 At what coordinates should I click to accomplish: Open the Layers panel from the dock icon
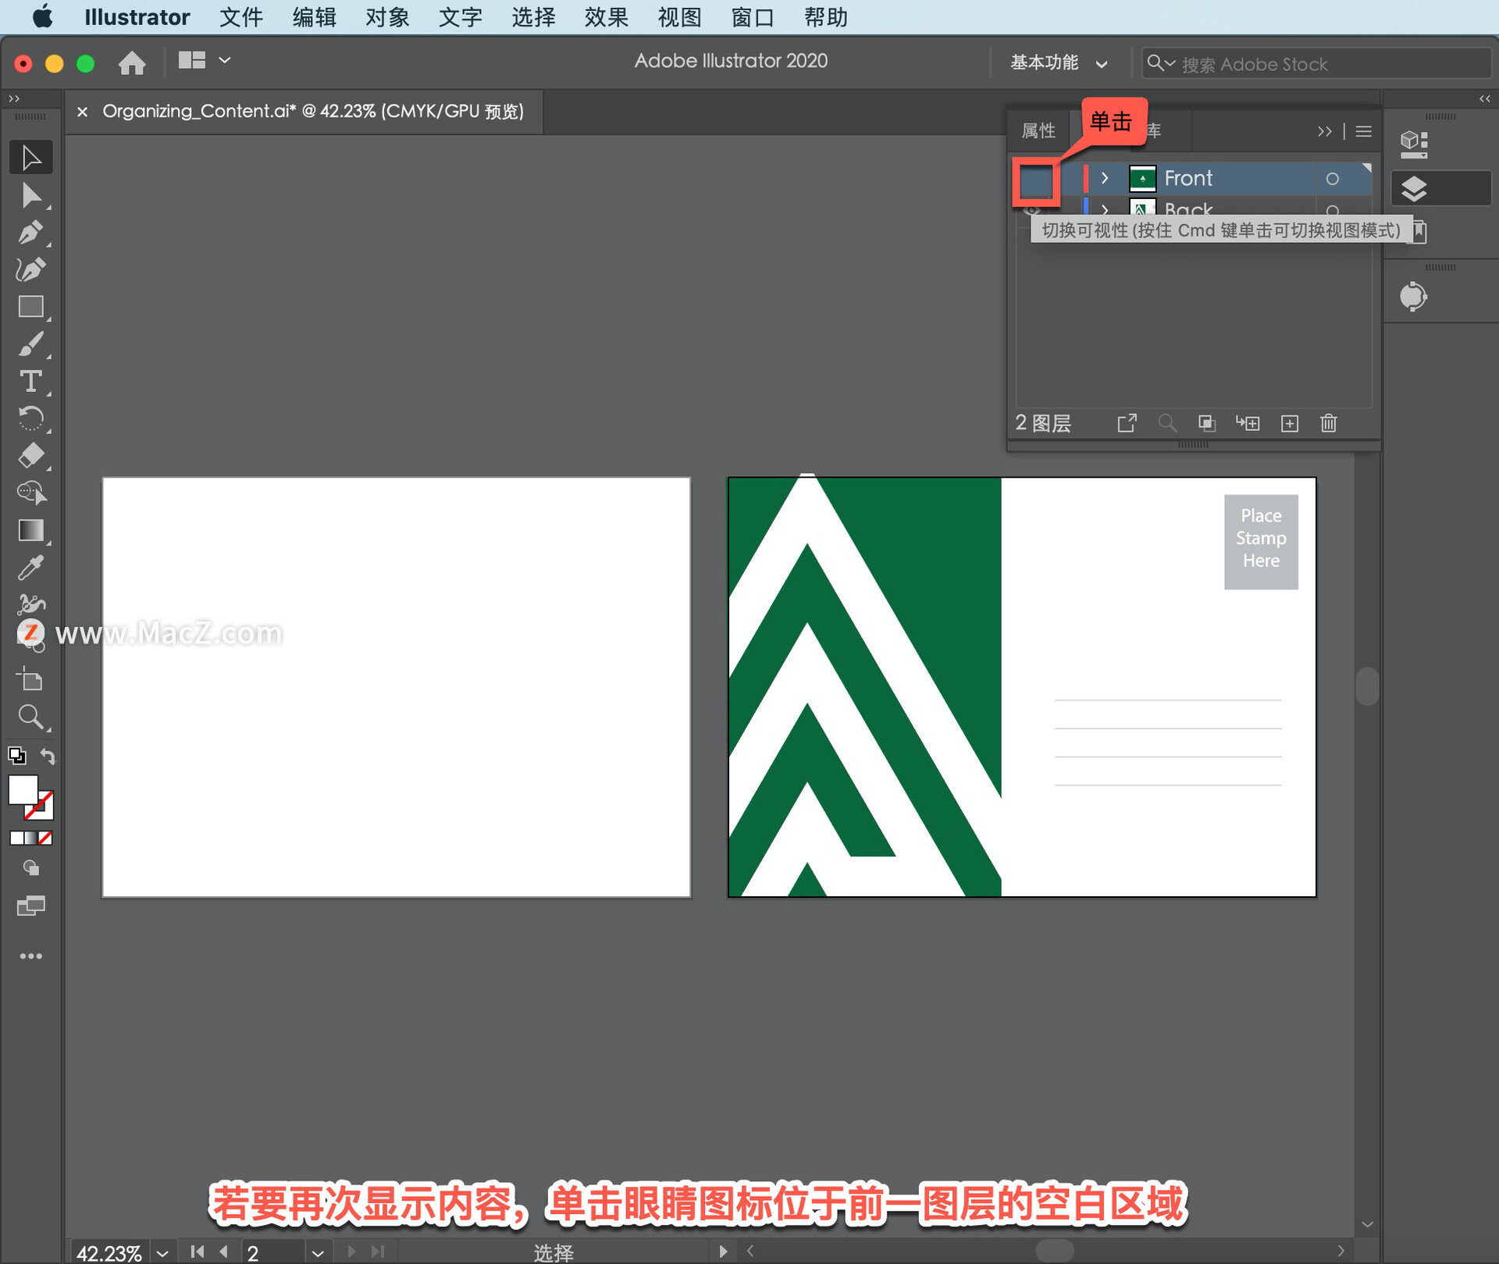pyautogui.click(x=1414, y=188)
